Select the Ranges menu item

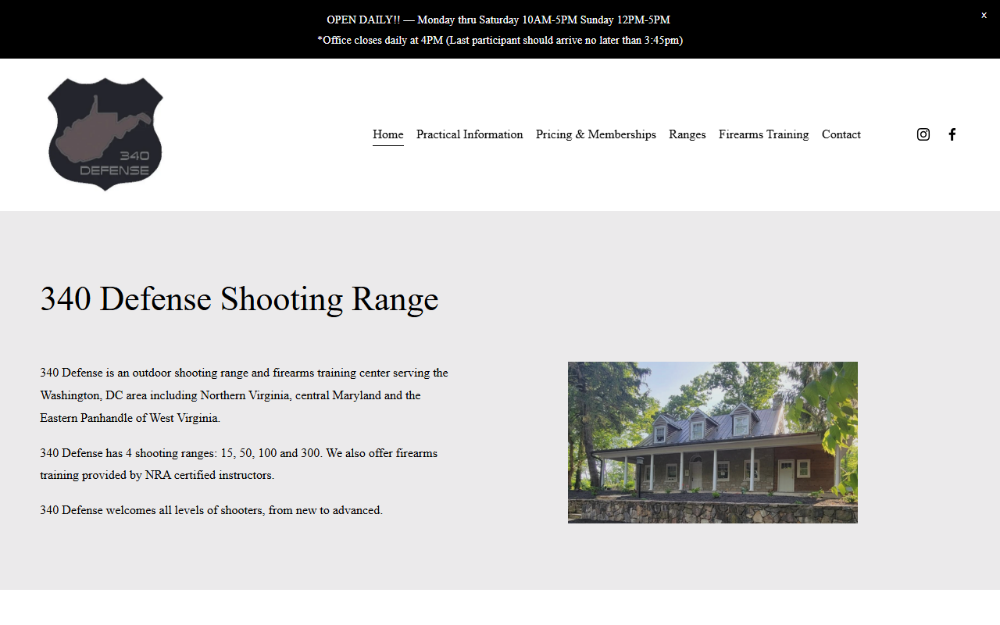687,134
